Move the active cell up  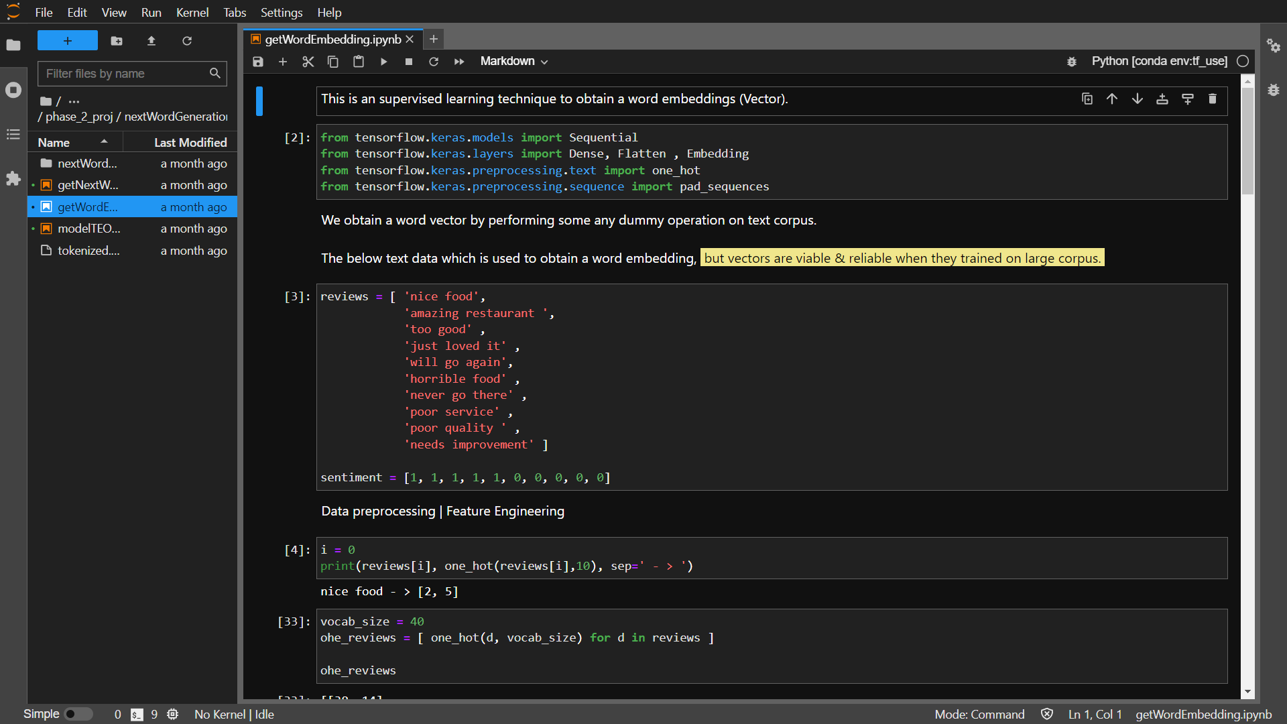1112,99
